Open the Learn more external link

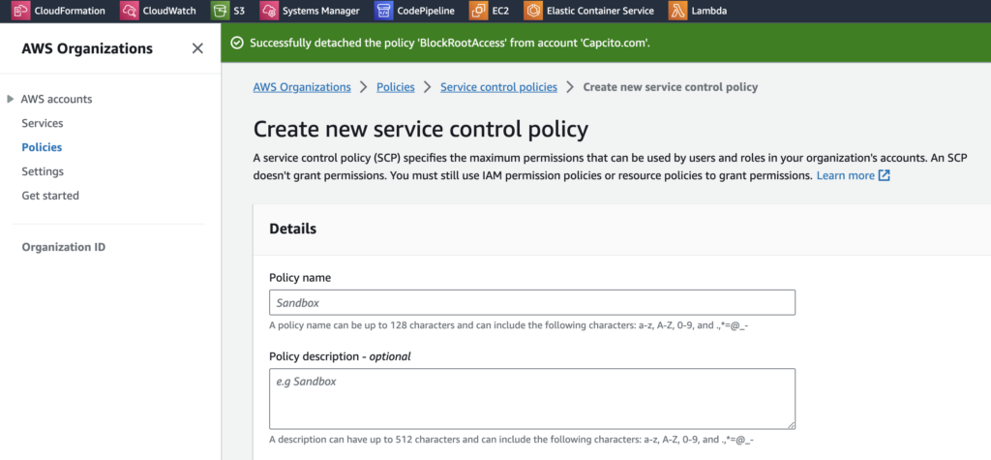coord(853,175)
